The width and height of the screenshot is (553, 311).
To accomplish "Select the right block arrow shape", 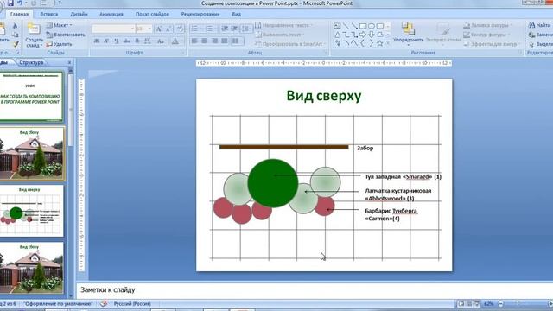I will tap(363, 35).
